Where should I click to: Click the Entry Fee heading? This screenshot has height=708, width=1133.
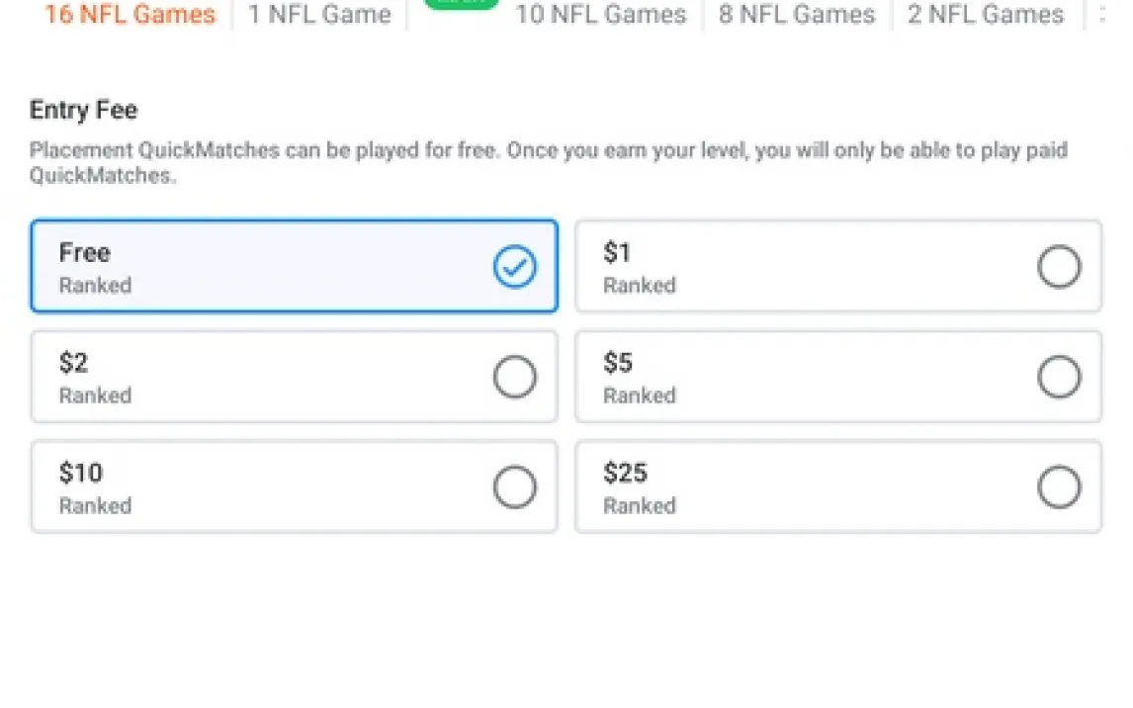pyautogui.click(x=83, y=110)
